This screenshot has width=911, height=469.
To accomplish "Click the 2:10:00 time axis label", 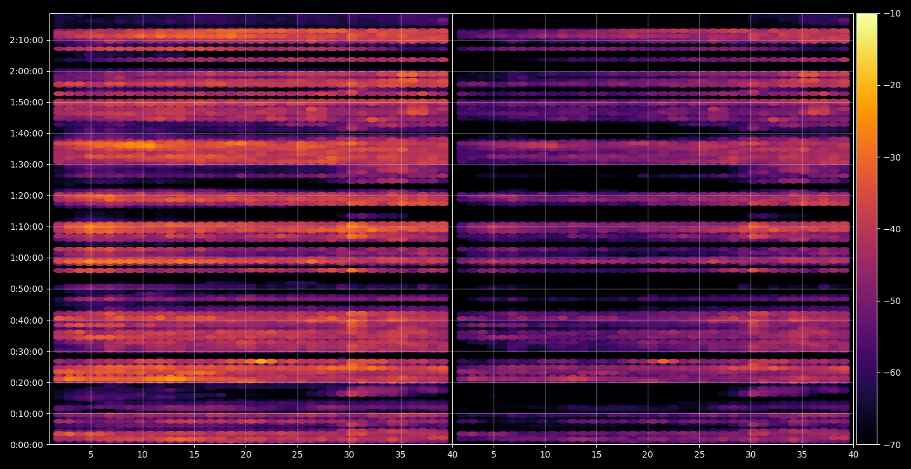I will coord(27,40).
